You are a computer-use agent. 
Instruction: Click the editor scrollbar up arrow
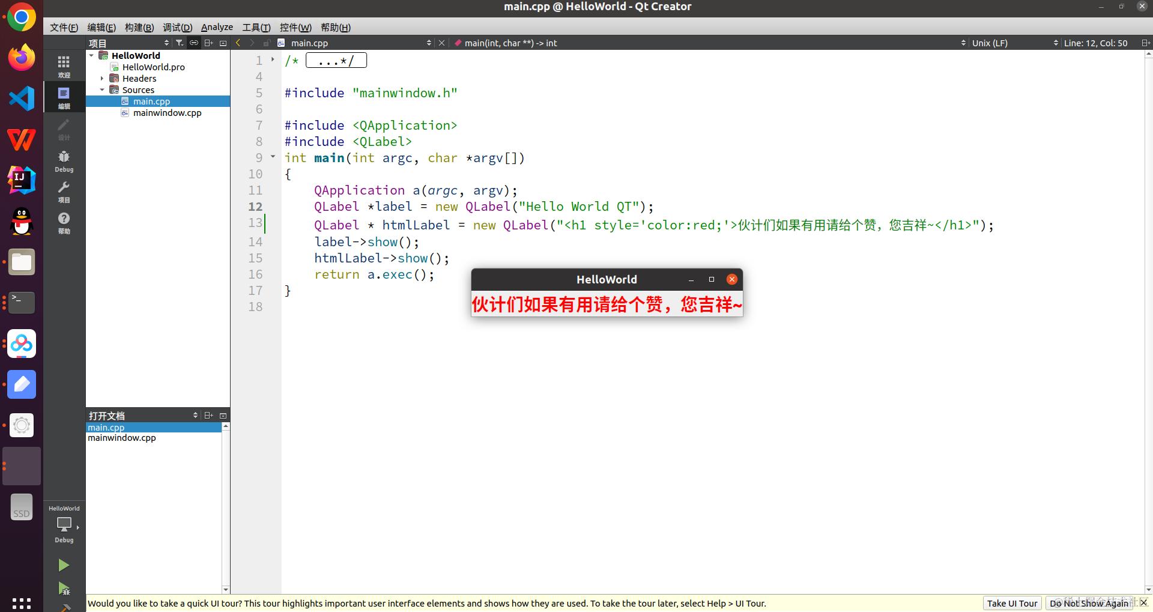(x=1148, y=54)
